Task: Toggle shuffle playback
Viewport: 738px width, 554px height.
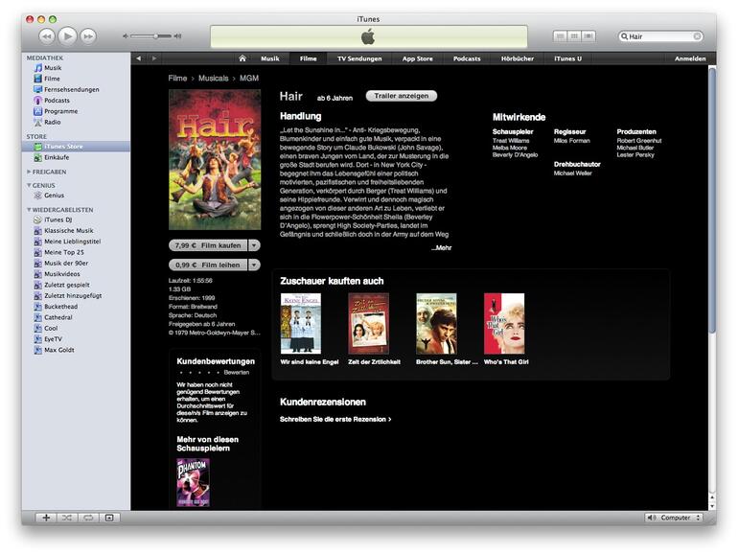Action: [x=67, y=518]
